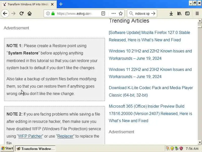Click the Trending Articles heading
The width and height of the screenshot is (202, 152).
point(129,21)
